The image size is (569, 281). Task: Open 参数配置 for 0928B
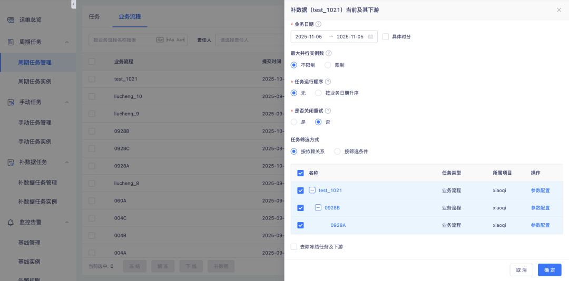pyautogui.click(x=541, y=208)
